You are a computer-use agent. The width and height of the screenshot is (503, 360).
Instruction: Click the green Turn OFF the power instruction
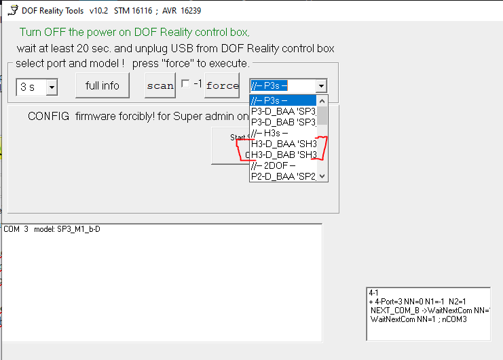click(134, 33)
